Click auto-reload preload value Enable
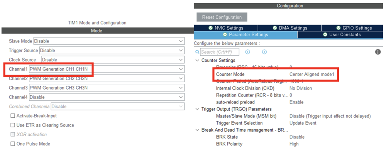 click(296, 102)
